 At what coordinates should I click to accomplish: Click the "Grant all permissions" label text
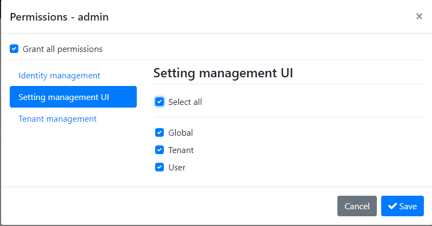coord(63,49)
